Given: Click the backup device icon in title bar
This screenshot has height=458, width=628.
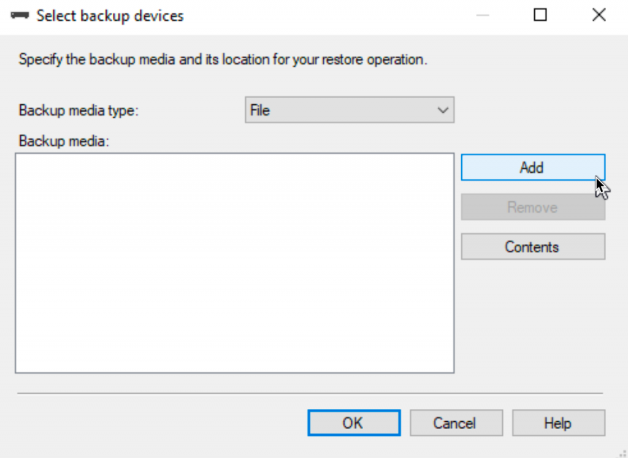Looking at the screenshot, I should pos(20,15).
